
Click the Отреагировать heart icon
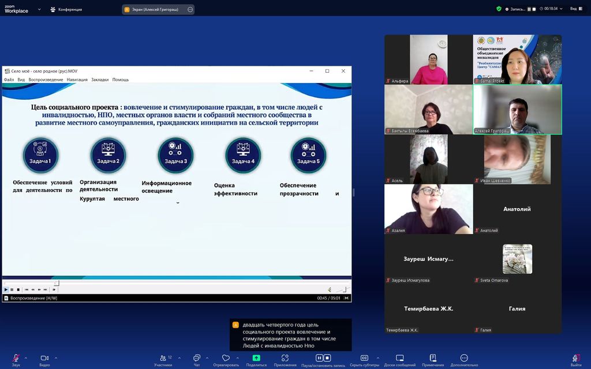pyautogui.click(x=226, y=359)
